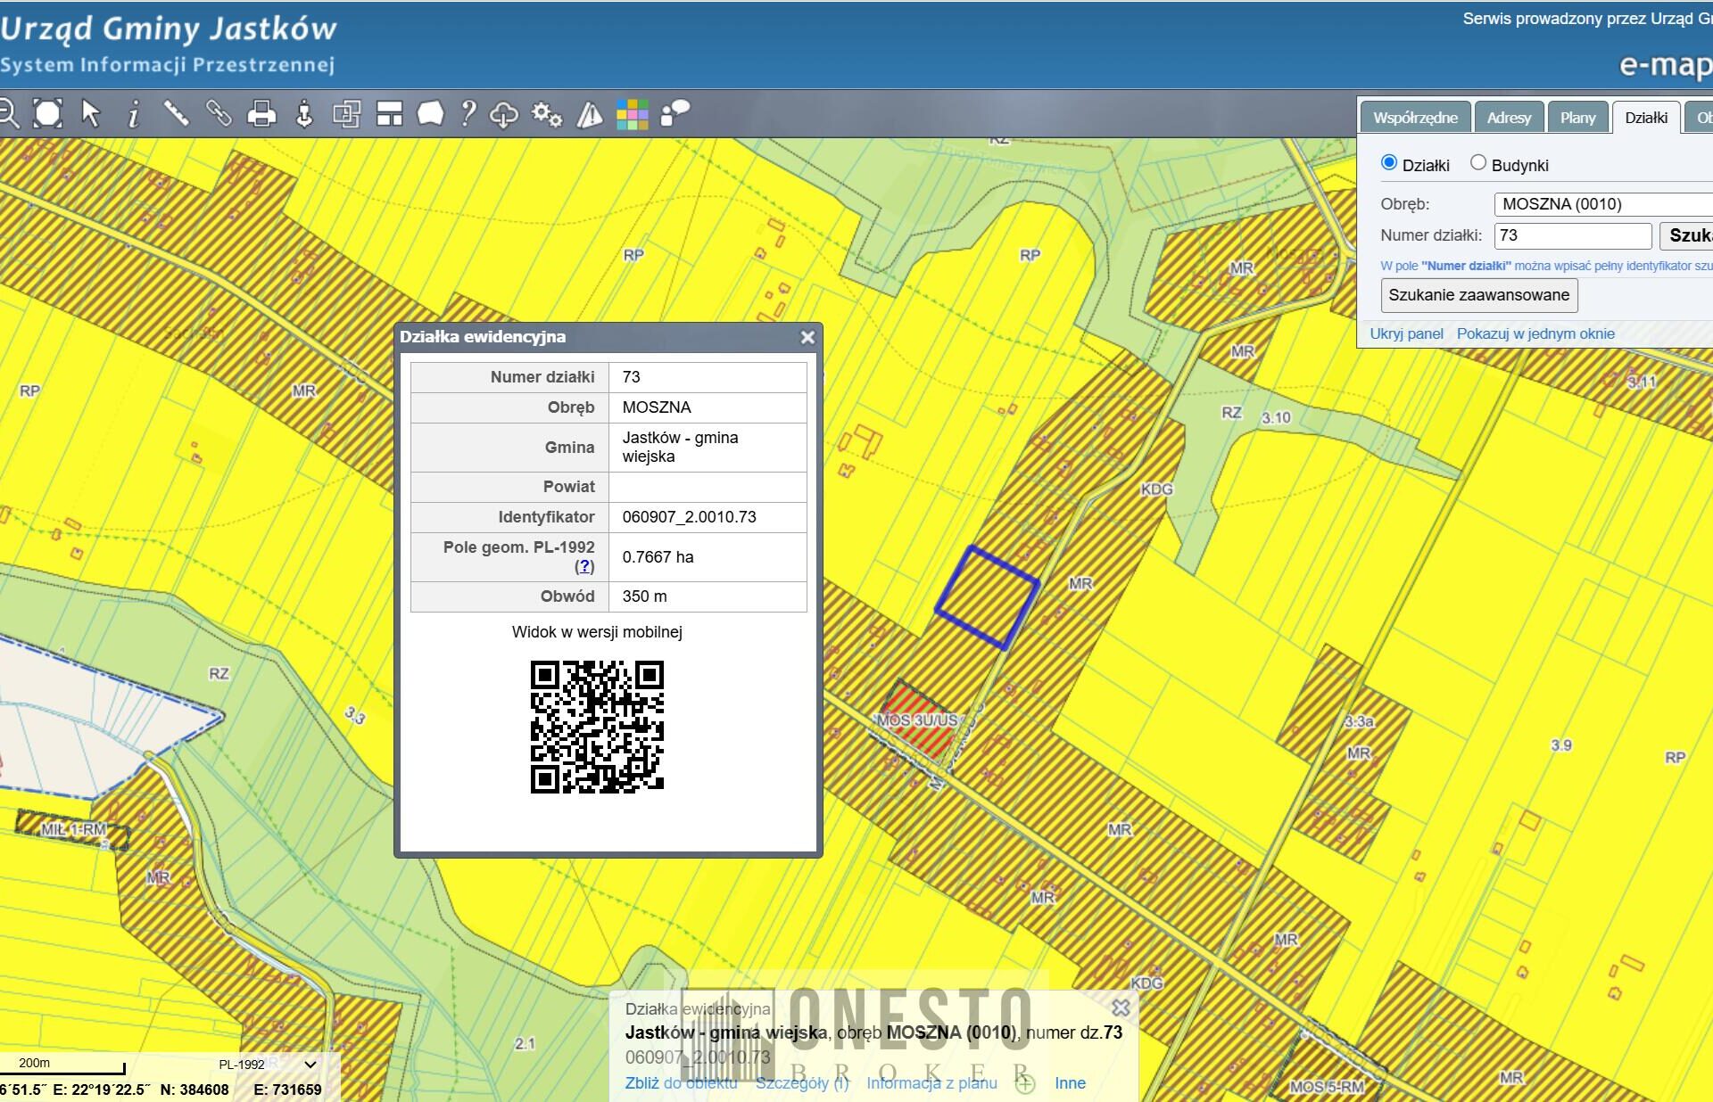Open the colored grid legend icon
Image resolution: width=1713 pixels, height=1102 pixels.
633,114
